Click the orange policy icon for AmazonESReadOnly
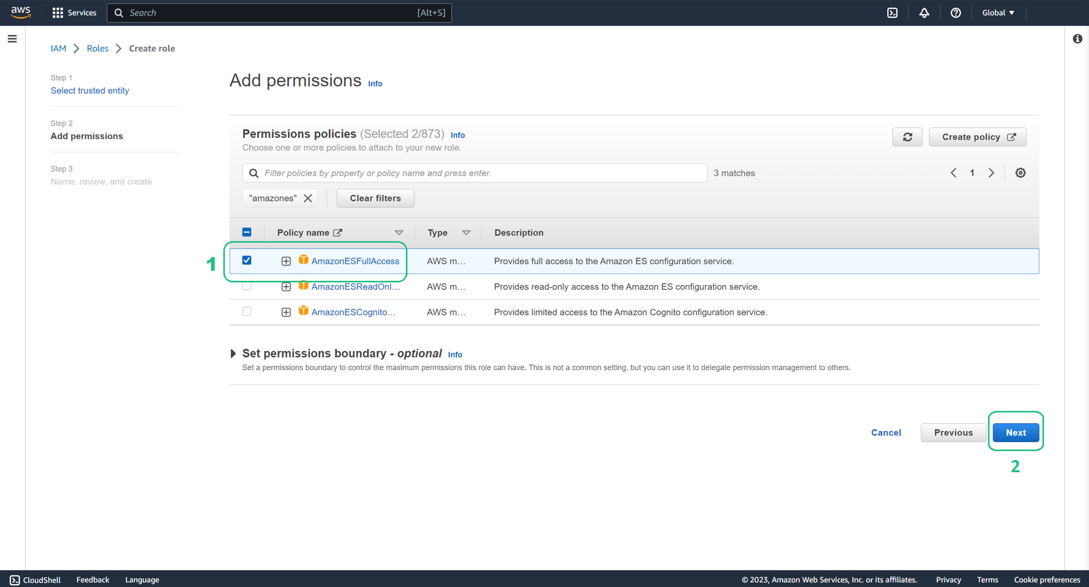1089x587 pixels. 303,286
